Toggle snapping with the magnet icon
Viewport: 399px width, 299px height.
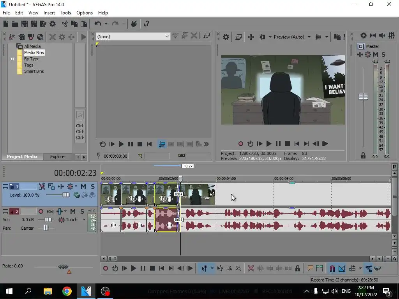tap(332, 269)
